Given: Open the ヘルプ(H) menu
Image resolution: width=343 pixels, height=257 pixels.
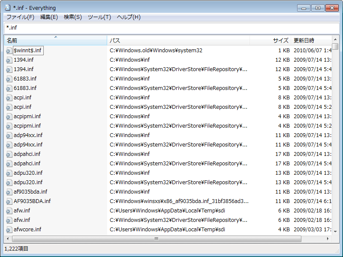Looking at the screenshot, I should [129, 17].
